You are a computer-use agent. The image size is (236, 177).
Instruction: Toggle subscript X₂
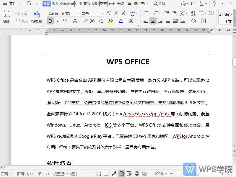click(92, 21)
